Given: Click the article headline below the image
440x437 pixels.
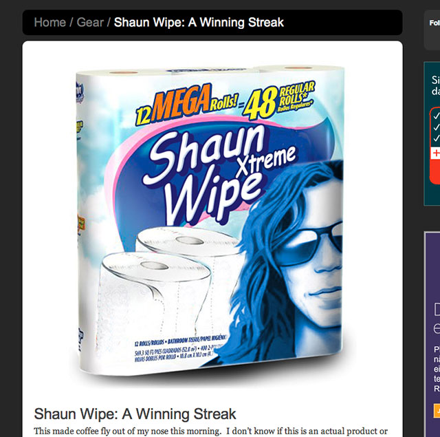Looking at the screenshot, I should point(135,414).
